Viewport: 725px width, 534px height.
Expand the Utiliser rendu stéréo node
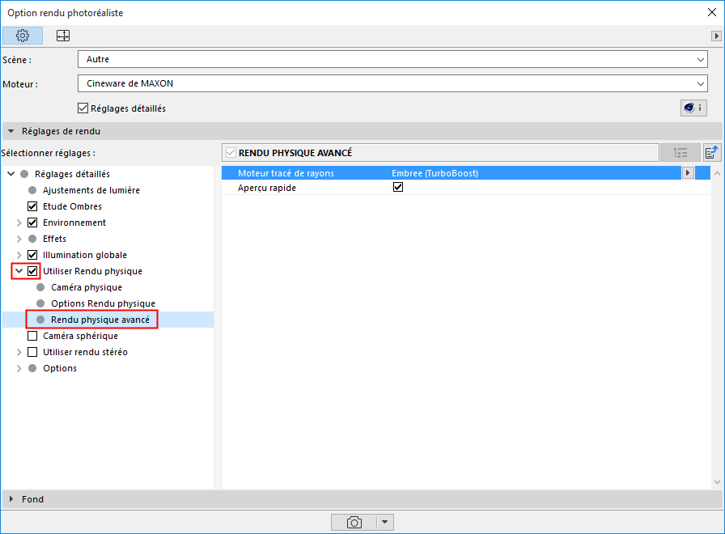(19, 352)
